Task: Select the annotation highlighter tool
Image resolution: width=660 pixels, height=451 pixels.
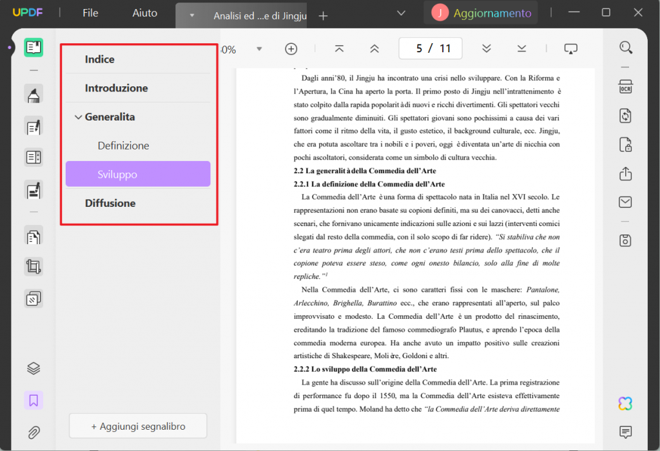Action: 34,93
